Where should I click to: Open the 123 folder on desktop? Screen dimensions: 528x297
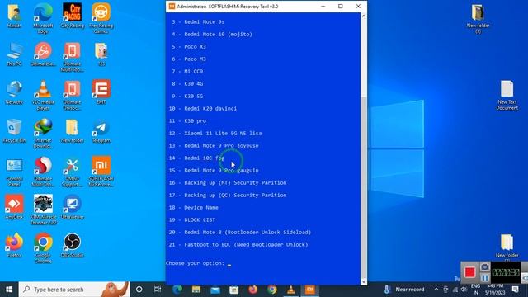101,54
